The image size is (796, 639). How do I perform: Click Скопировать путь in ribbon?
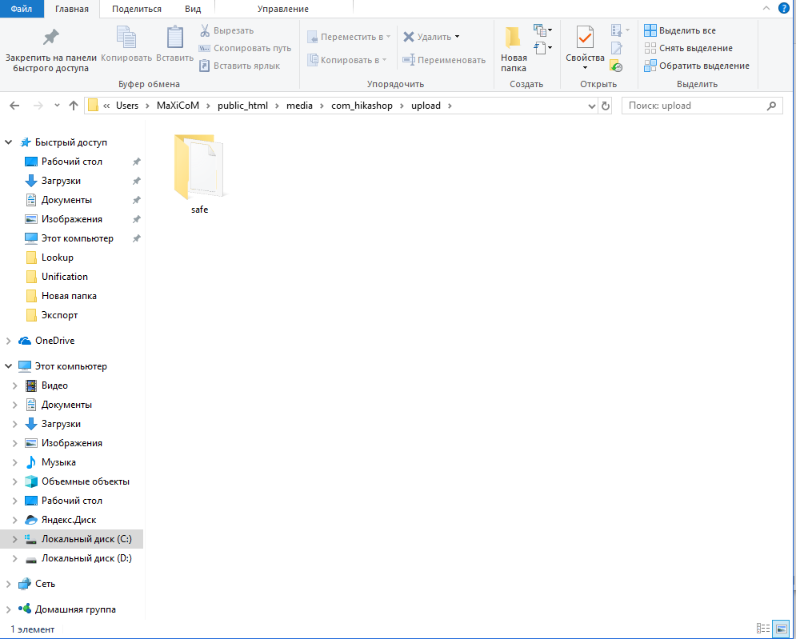(x=245, y=48)
